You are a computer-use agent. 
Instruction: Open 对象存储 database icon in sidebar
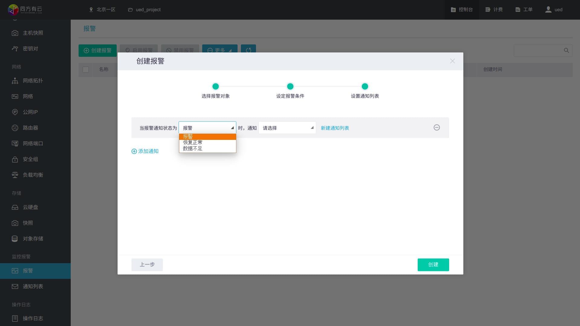pyautogui.click(x=15, y=239)
